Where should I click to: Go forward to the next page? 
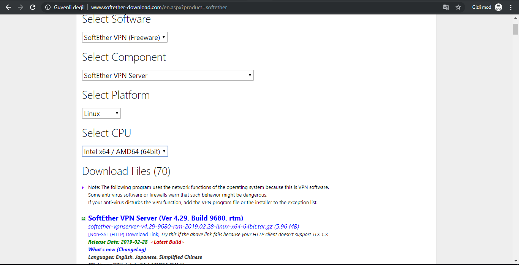tap(21, 7)
